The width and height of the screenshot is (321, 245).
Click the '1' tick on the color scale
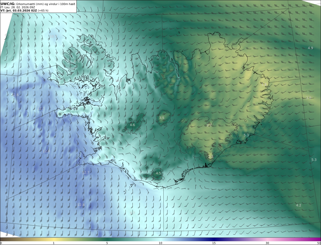54,243
